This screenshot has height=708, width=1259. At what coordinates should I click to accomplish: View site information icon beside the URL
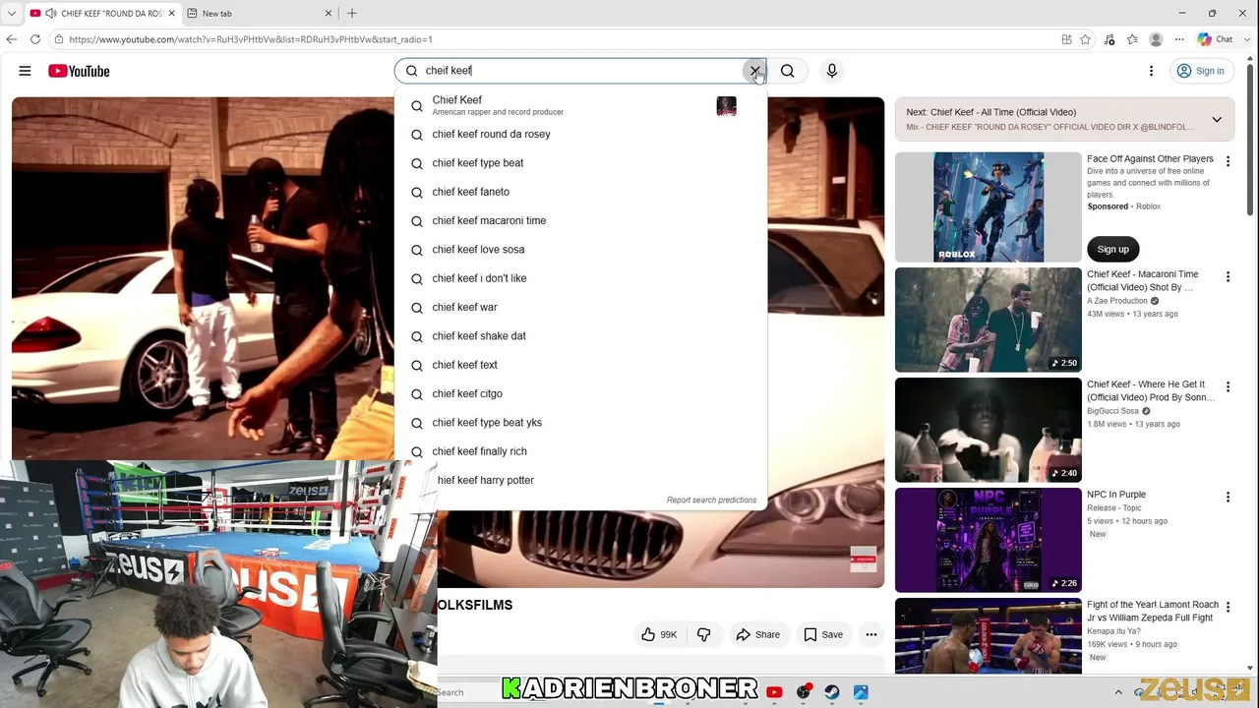[59, 39]
